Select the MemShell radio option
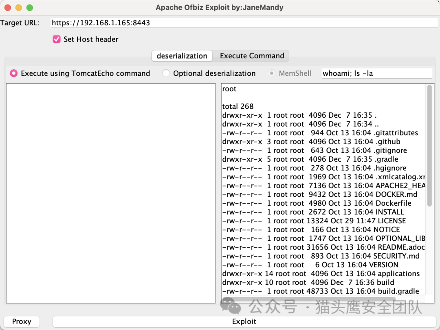The width and height of the screenshot is (440, 330). [x=271, y=73]
